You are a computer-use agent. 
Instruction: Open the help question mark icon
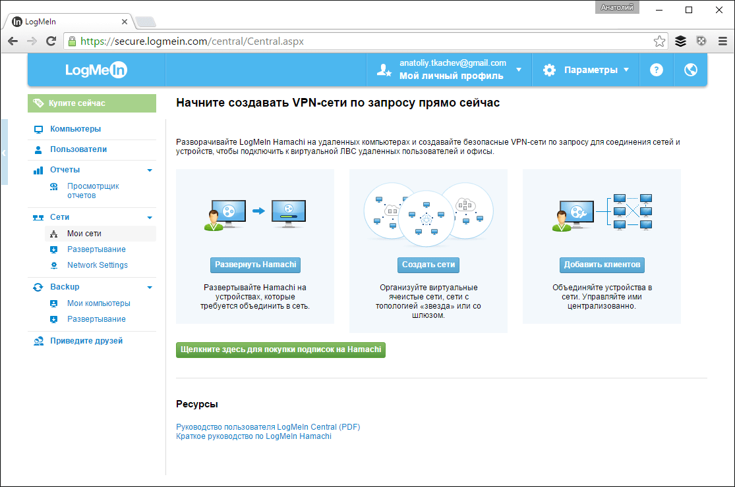pyautogui.click(x=657, y=70)
